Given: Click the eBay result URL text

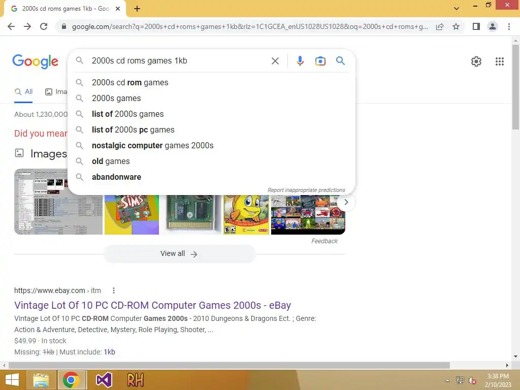Looking at the screenshot, I should [x=57, y=290].
